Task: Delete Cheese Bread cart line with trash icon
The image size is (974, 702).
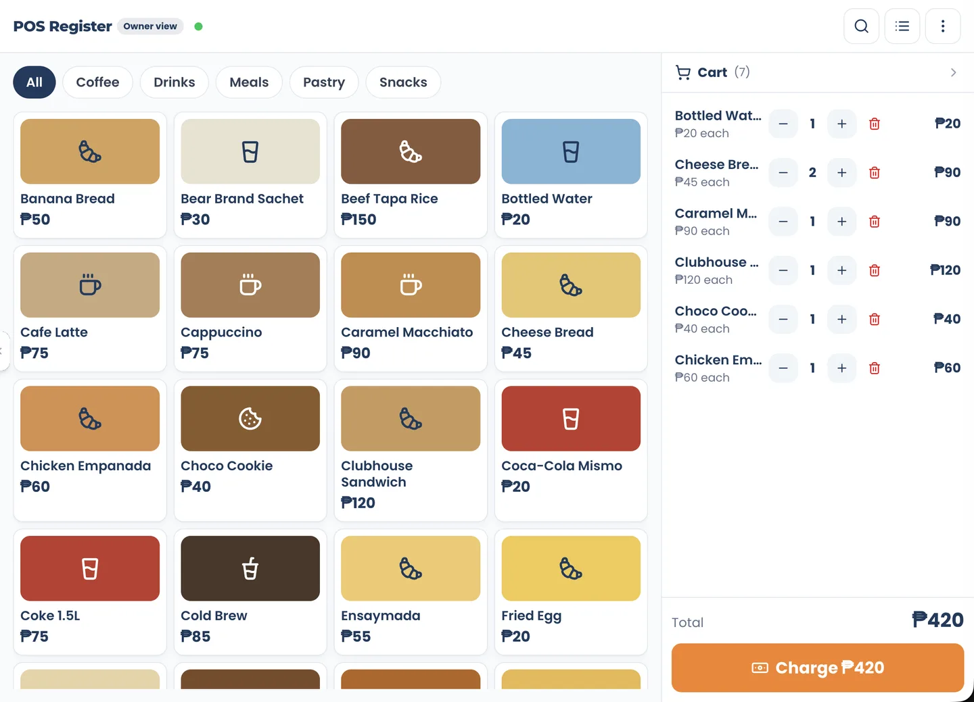Action: coord(874,172)
